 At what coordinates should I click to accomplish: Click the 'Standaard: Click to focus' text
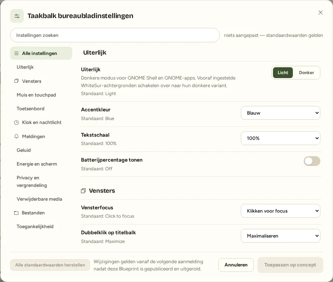tap(107, 216)
